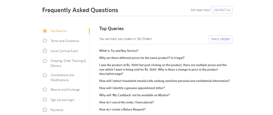The image size is (273, 115).
Task: Click the gold star beside Top Queries
Action: coord(45,31)
